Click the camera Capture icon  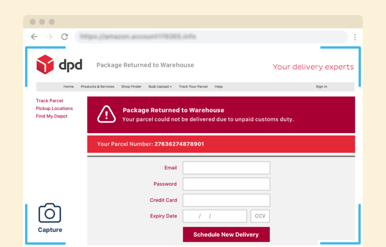tap(50, 213)
